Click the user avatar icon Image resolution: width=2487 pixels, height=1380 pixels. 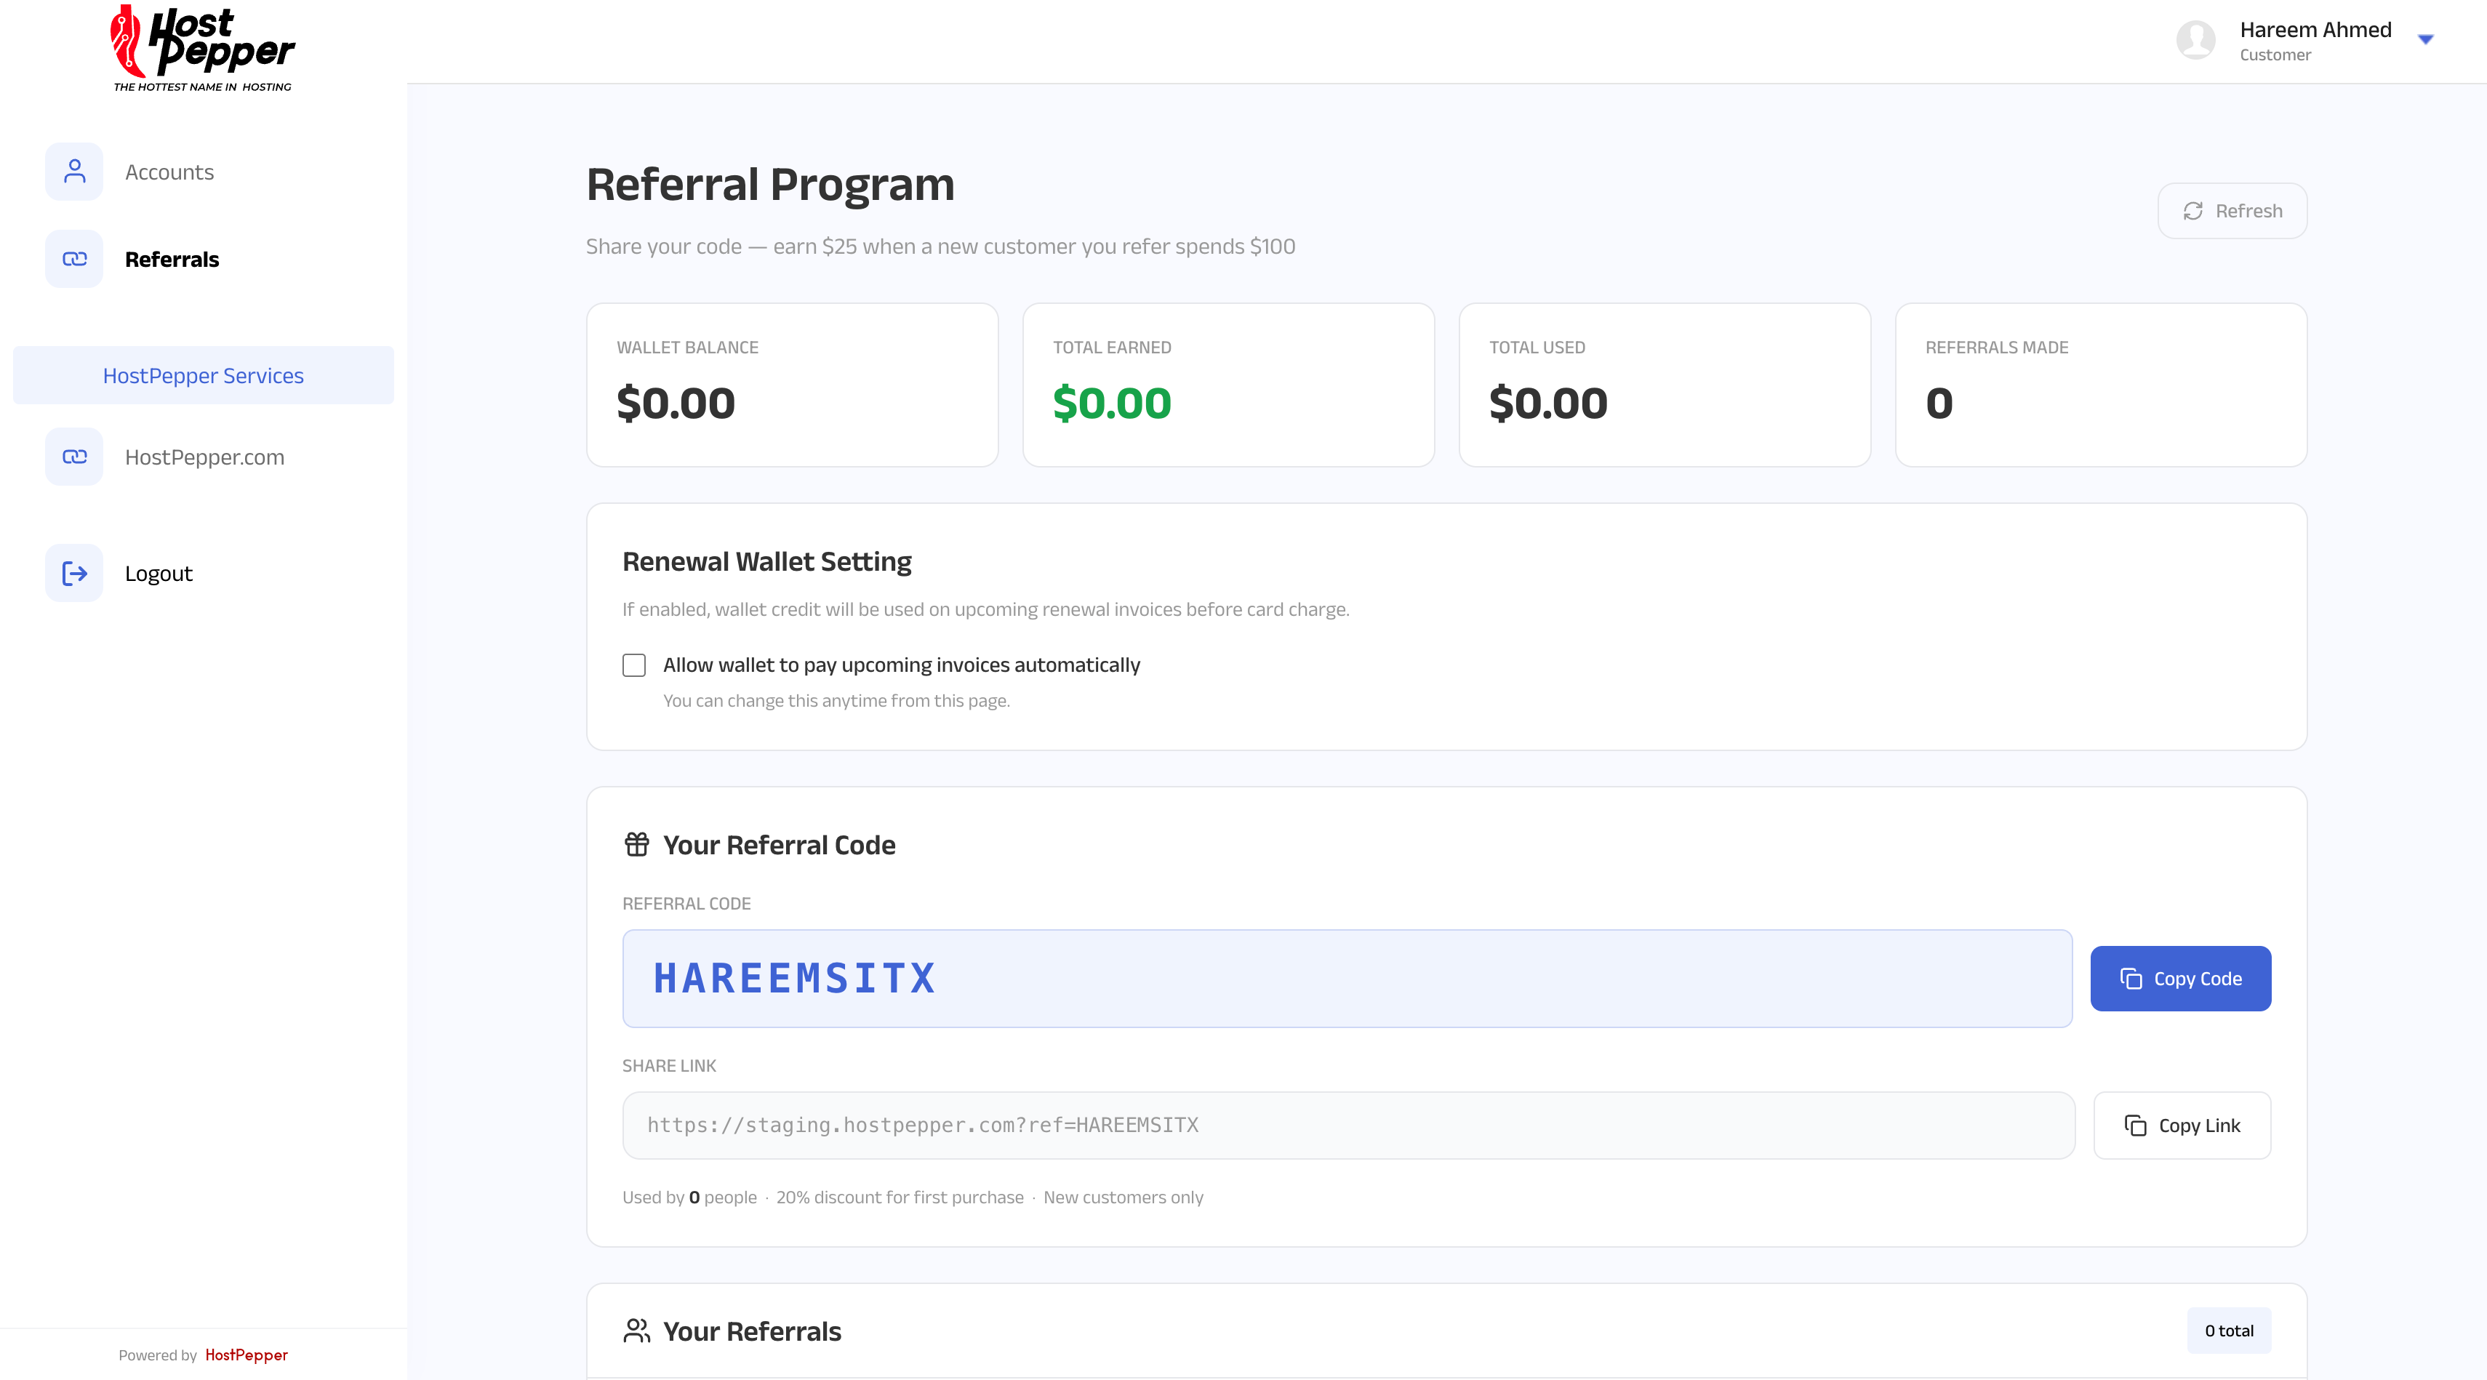pyautogui.click(x=2195, y=41)
